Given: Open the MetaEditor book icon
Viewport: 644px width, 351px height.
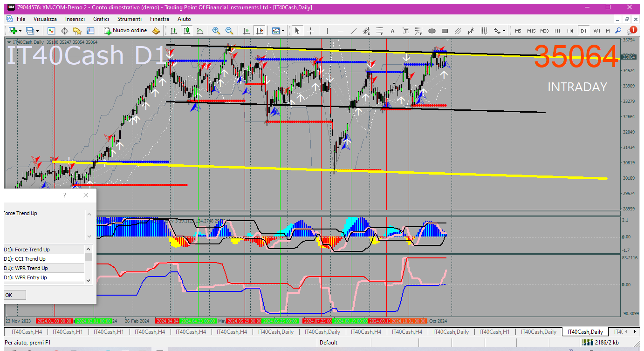Looking at the screenshot, I should pyautogui.click(x=156, y=31).
